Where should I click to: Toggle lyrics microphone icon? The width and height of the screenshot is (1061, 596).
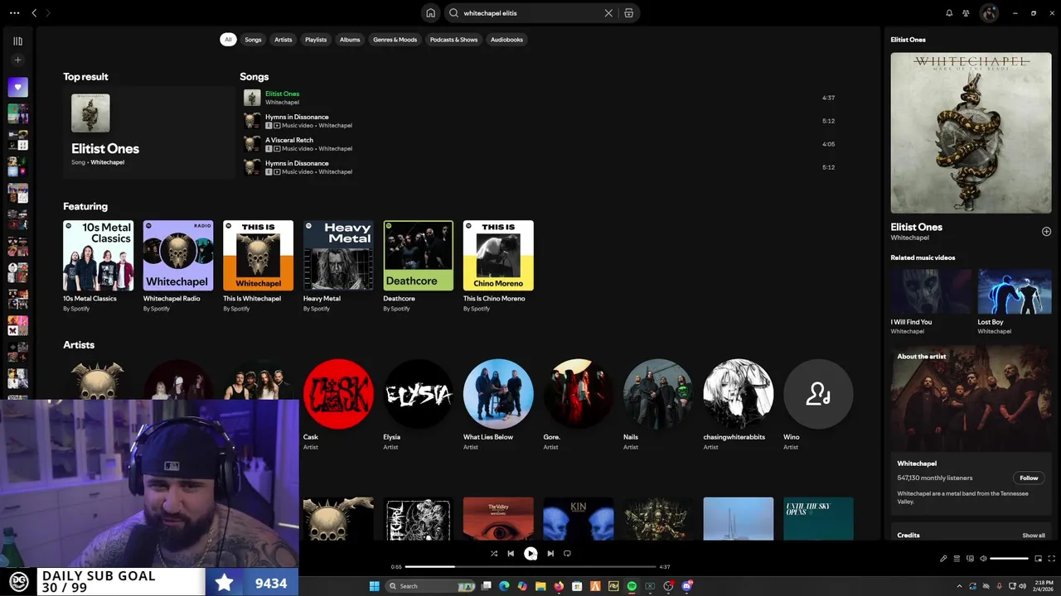943,559
